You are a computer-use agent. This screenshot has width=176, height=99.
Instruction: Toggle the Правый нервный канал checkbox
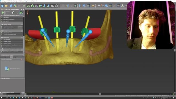2,28
